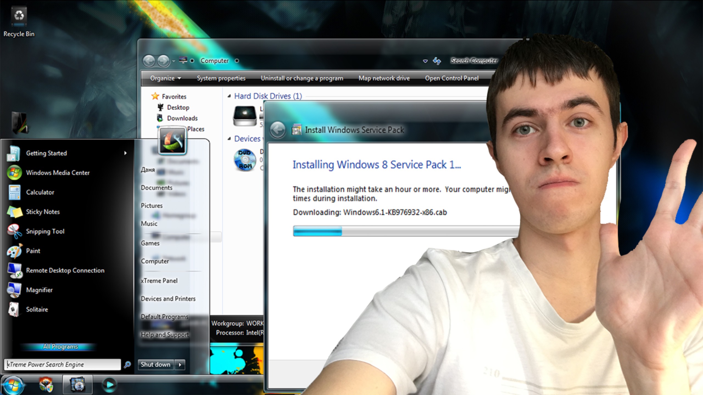Click back arrow in Install Service Pack dialog
This screenshot has width=703, height=395.
(278, 129)
